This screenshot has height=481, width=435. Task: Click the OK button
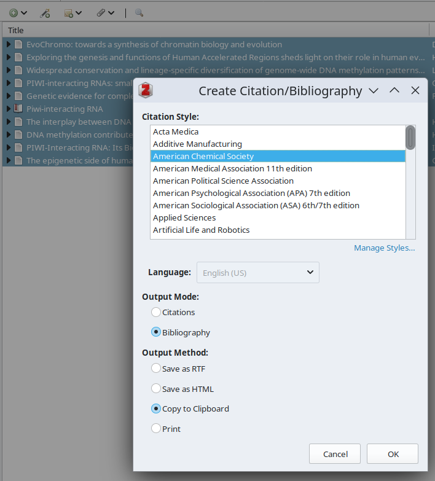[x=393, y=454]
